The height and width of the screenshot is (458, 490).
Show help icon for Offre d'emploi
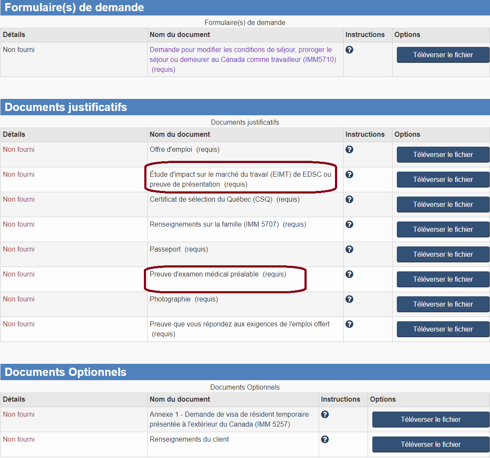pyautogui.click(x=350, y=150)
